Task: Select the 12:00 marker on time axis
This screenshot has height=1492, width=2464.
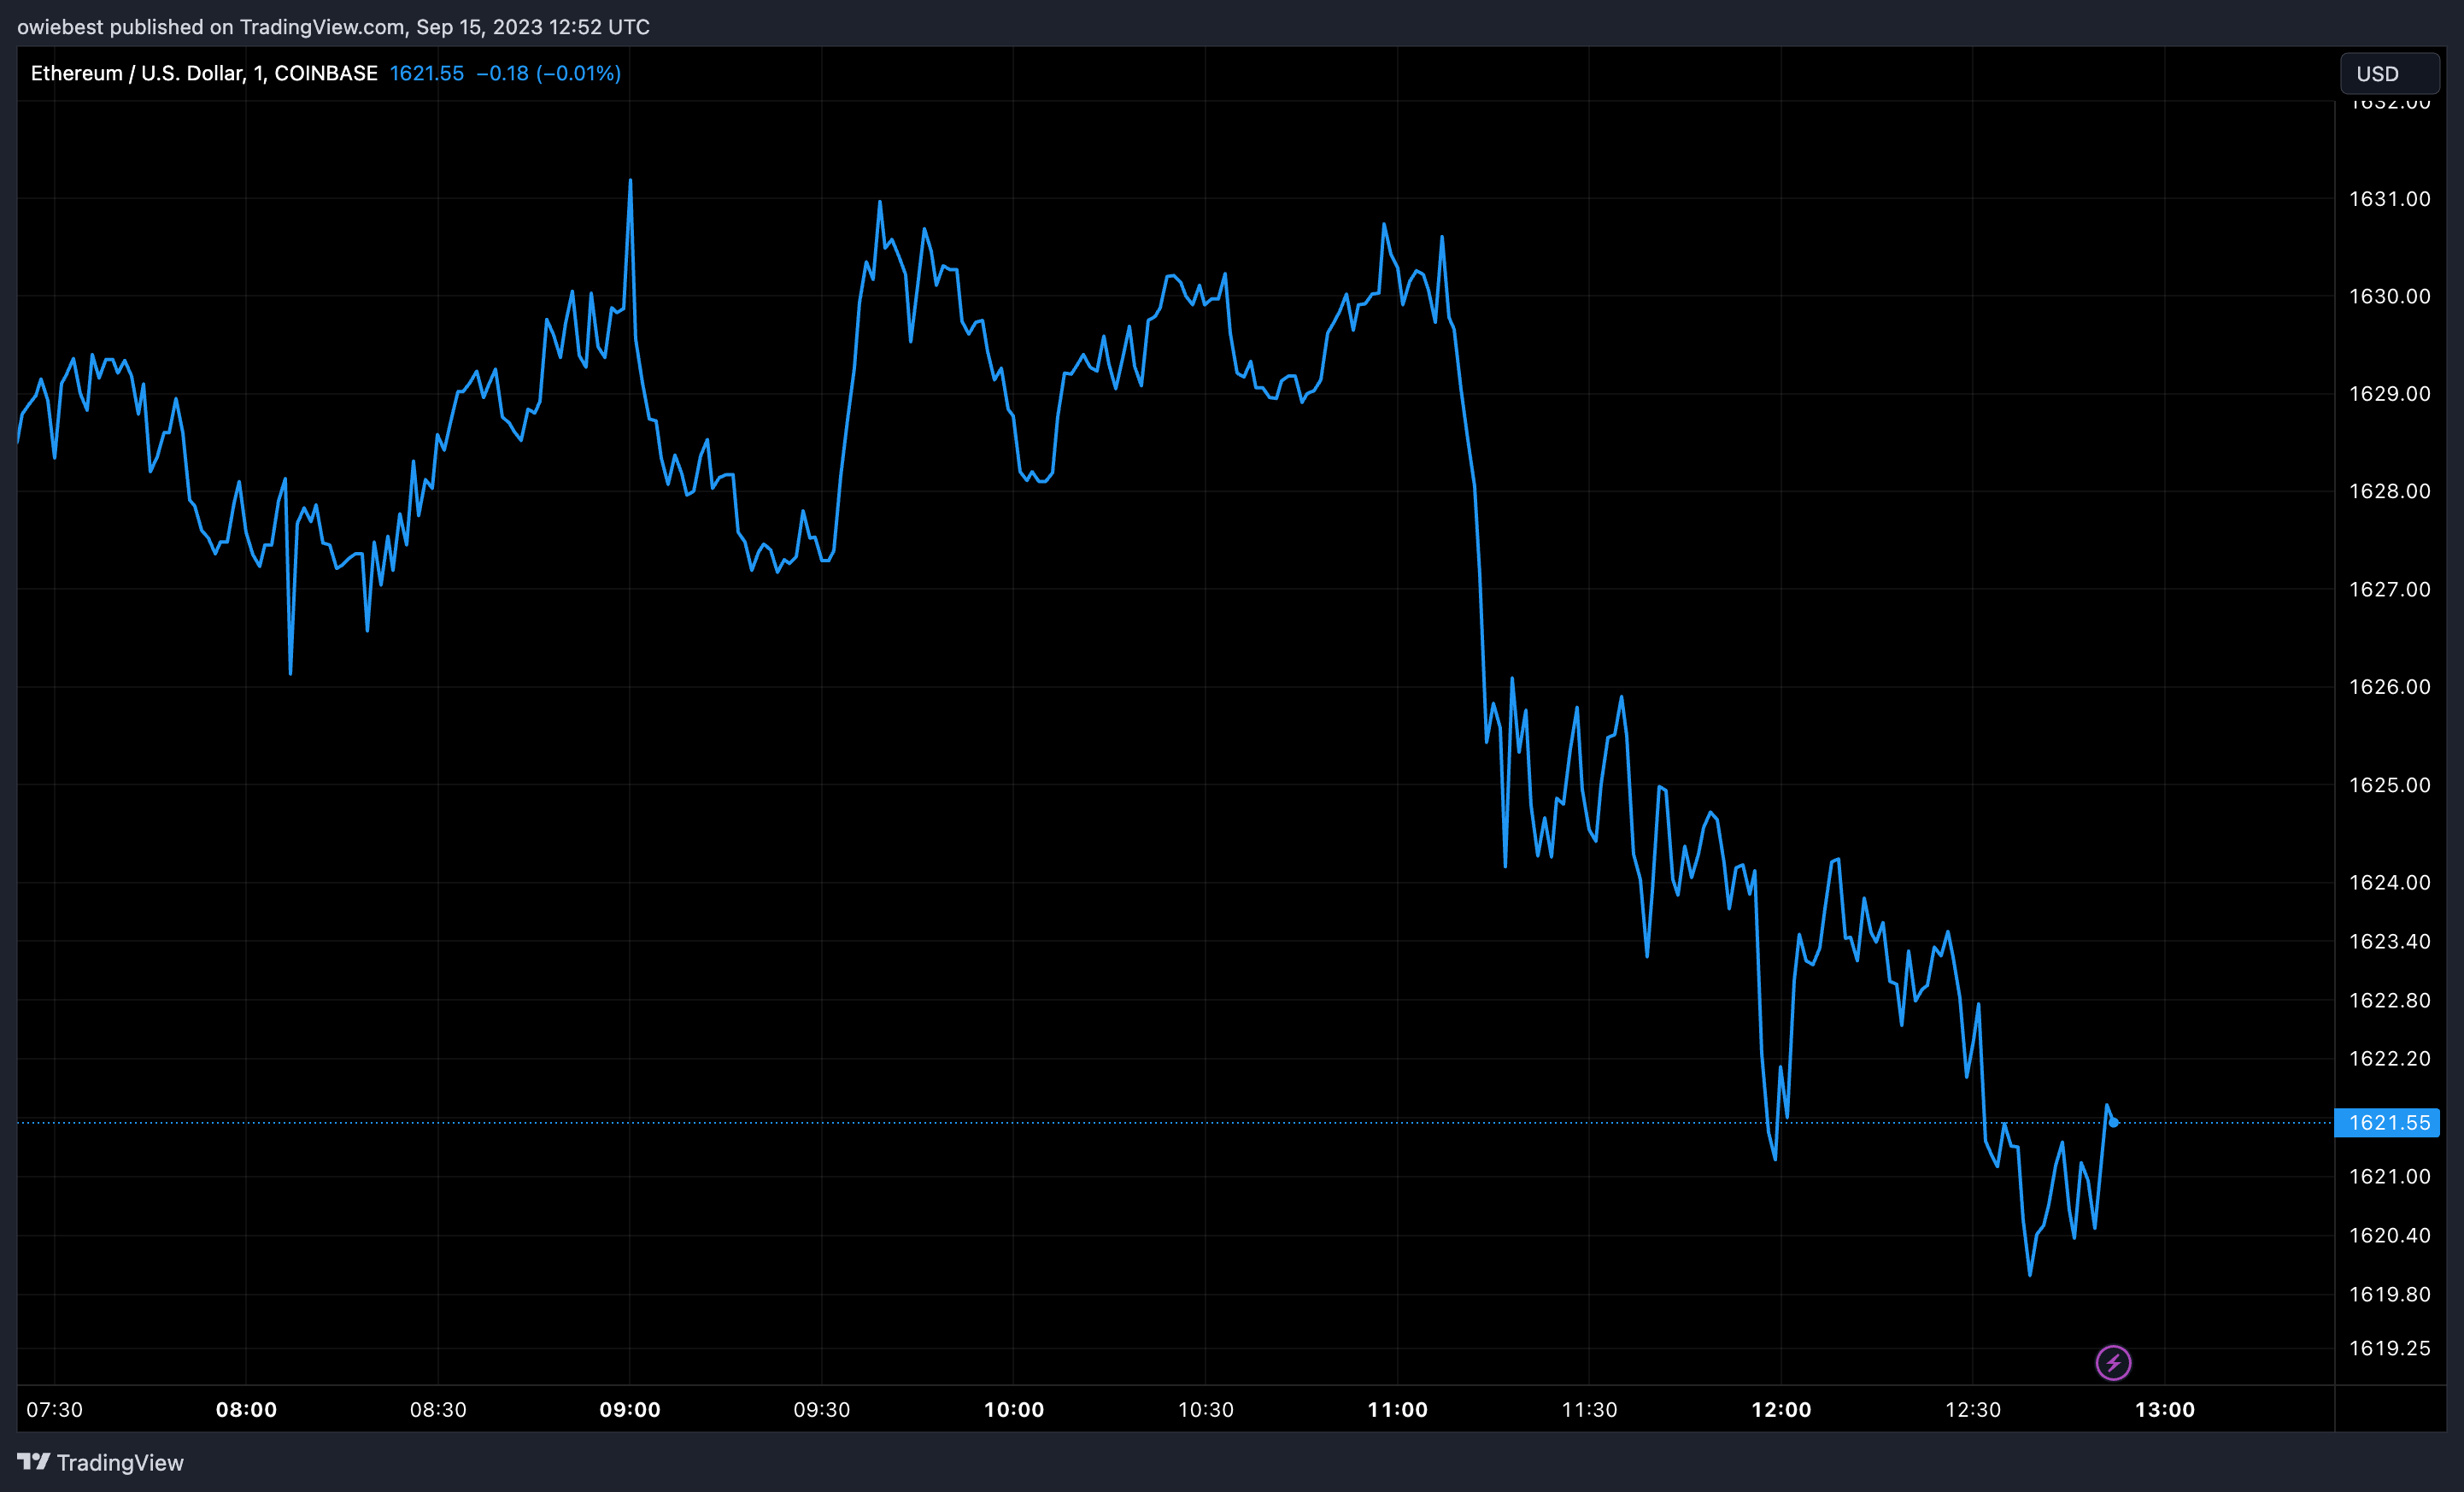Action: click(x=1781, y=1410)
